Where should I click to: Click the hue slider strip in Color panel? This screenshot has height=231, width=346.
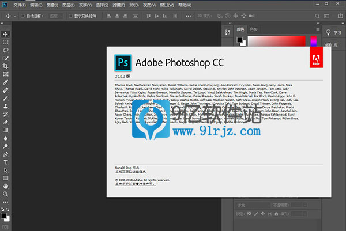tap(313, 41)
